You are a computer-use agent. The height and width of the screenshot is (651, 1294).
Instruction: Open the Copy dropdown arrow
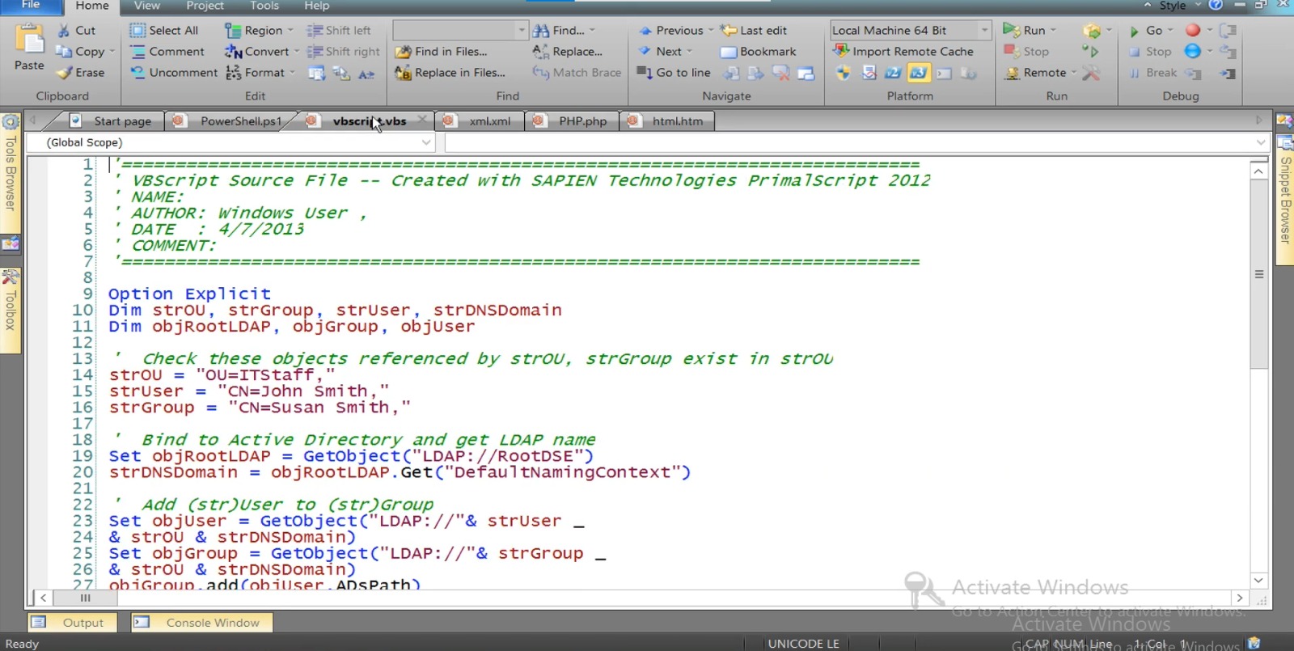coord(112,52)
